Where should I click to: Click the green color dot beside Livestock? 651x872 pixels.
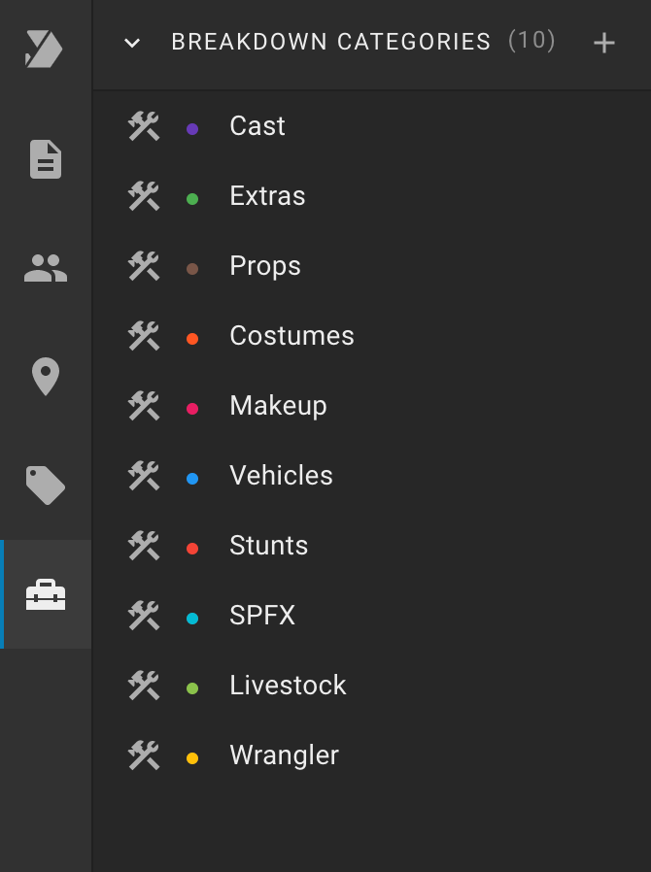192,688
